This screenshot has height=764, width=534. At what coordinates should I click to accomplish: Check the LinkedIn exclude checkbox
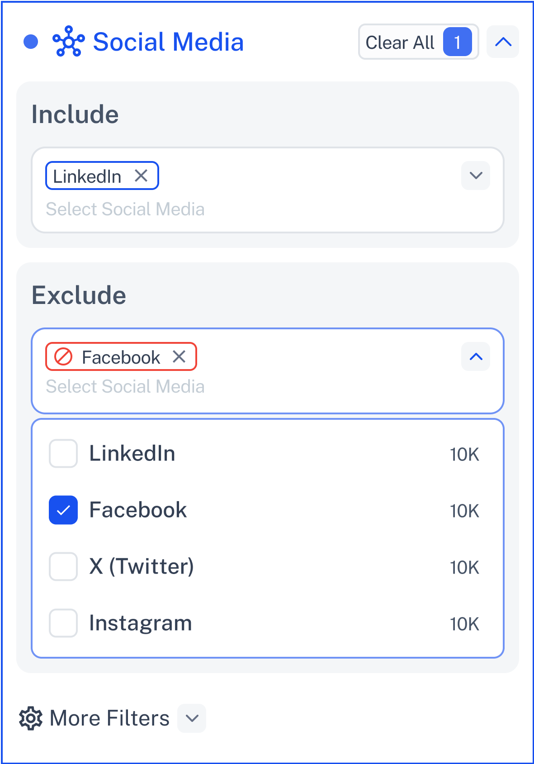coord(63,453)
